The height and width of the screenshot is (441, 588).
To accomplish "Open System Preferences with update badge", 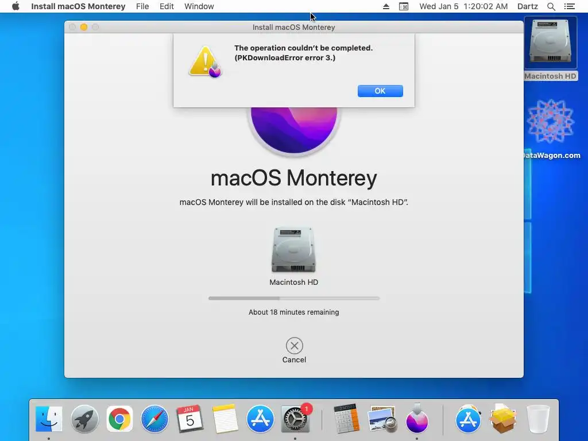I will point(296,419).
